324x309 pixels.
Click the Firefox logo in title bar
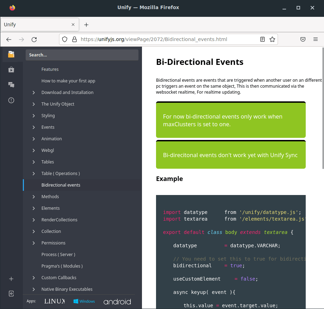tap(12, 8)
